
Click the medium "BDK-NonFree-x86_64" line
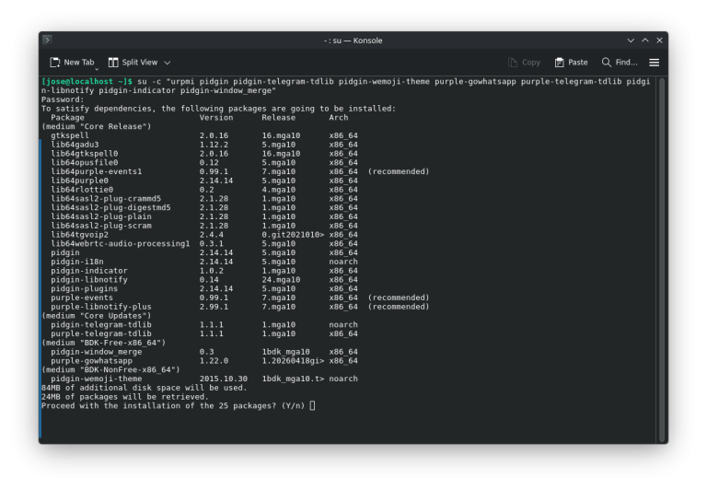[110, 370]
